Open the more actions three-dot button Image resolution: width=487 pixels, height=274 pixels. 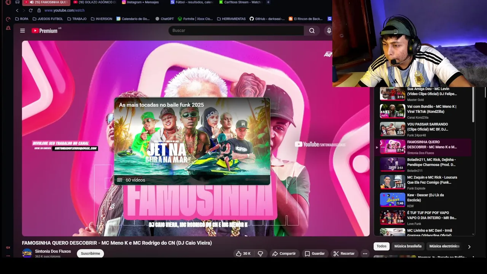point(365,253)
